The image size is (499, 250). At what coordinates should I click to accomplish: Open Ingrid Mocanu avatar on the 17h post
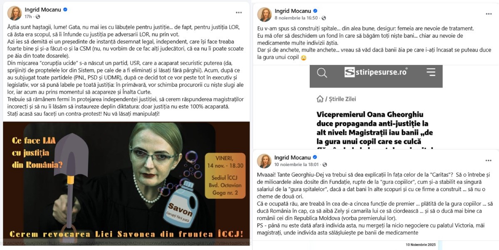[15, 13]
